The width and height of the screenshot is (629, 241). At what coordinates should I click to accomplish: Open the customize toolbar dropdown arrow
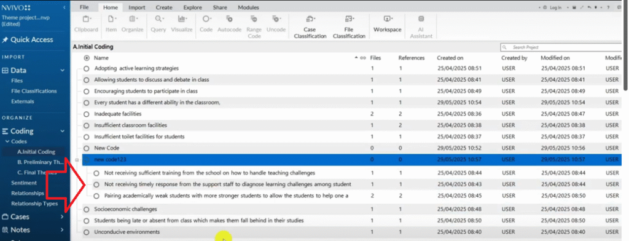596,7
